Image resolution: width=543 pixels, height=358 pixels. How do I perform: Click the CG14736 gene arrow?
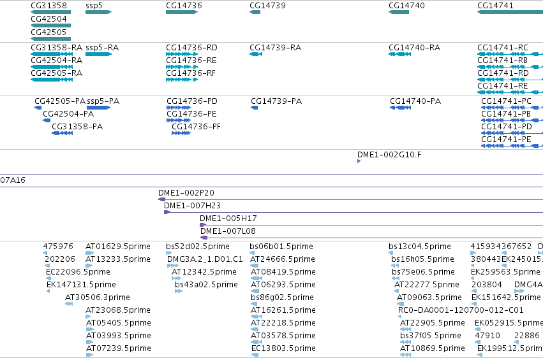tap(182, 12)
